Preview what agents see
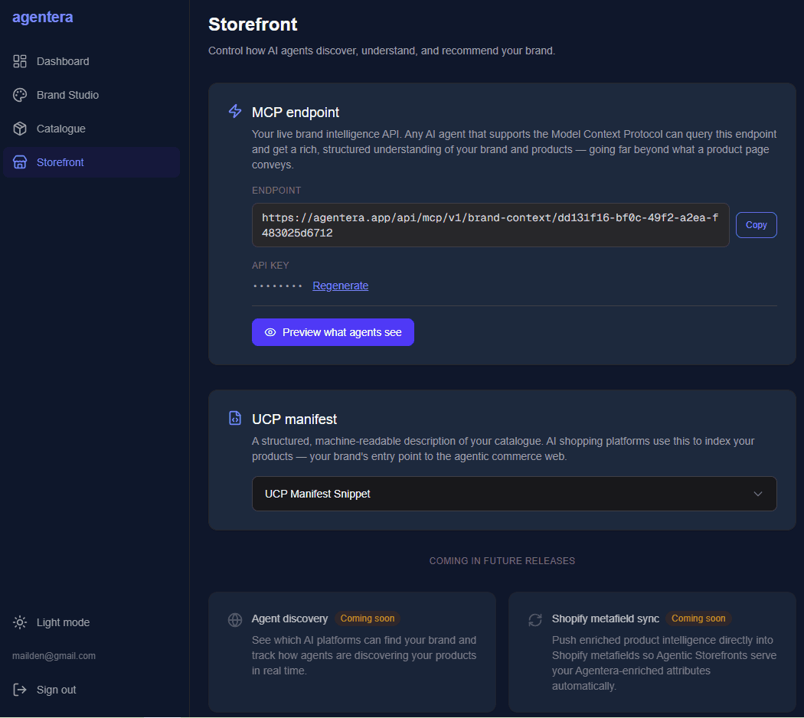The height and width of the screenshot is (718, 804). click(332, 332)
